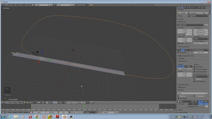Toggle the Local Coordinates checkbox

tap(194, 82)
